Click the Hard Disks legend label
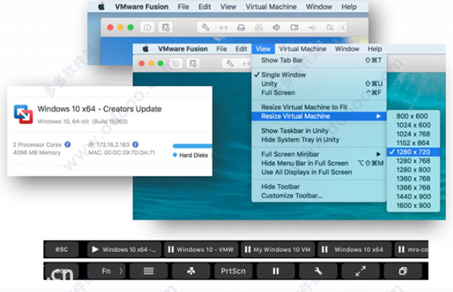 point(193,155)
